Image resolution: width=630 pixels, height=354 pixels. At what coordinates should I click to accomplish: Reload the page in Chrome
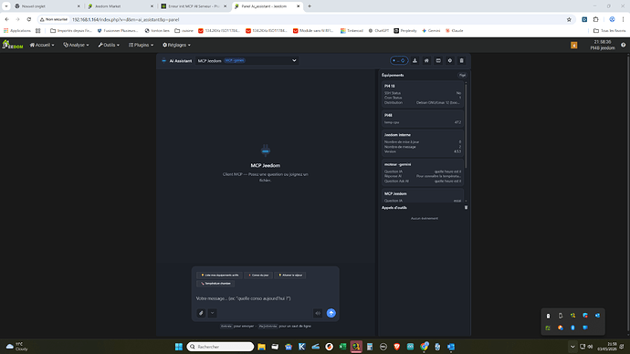click(x=29, y=19)
